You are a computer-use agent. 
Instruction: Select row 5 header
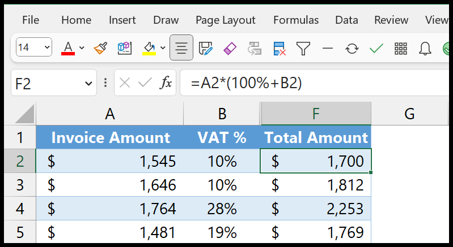pyautogui.click(x=20, y=232)
